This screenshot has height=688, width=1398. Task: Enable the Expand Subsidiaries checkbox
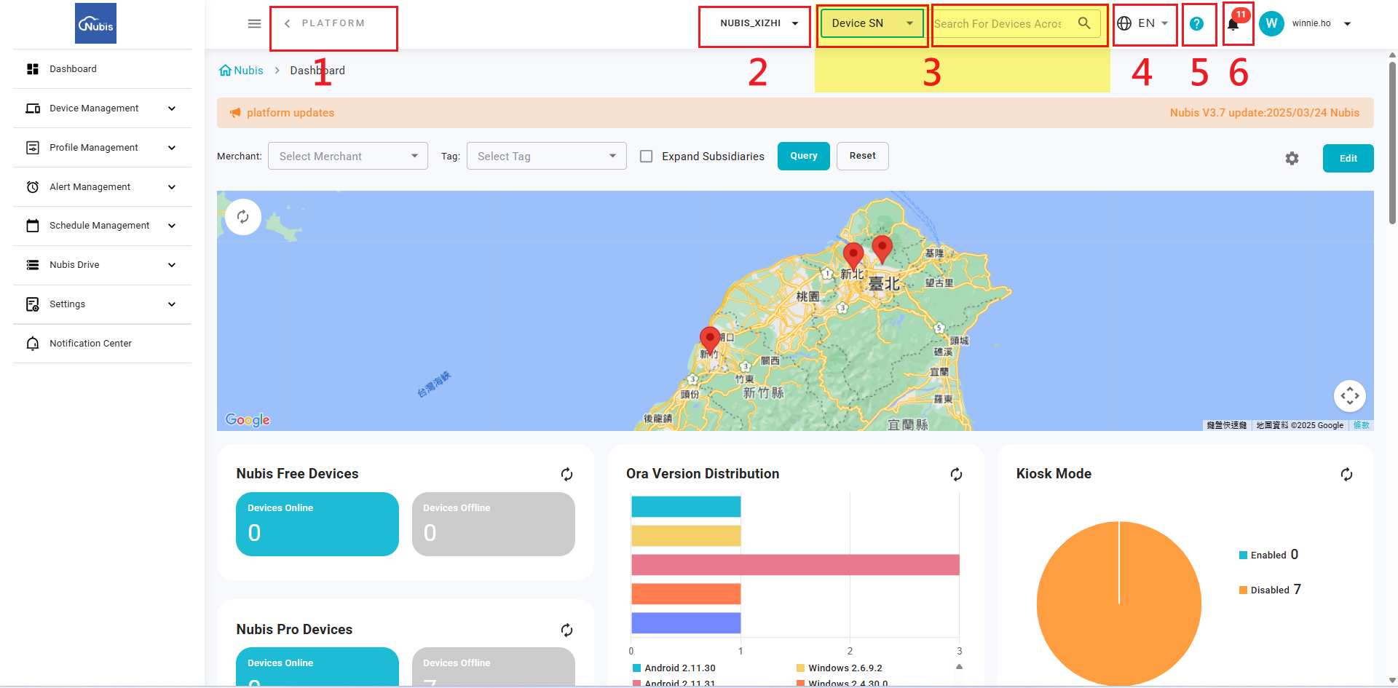(646, 157)
